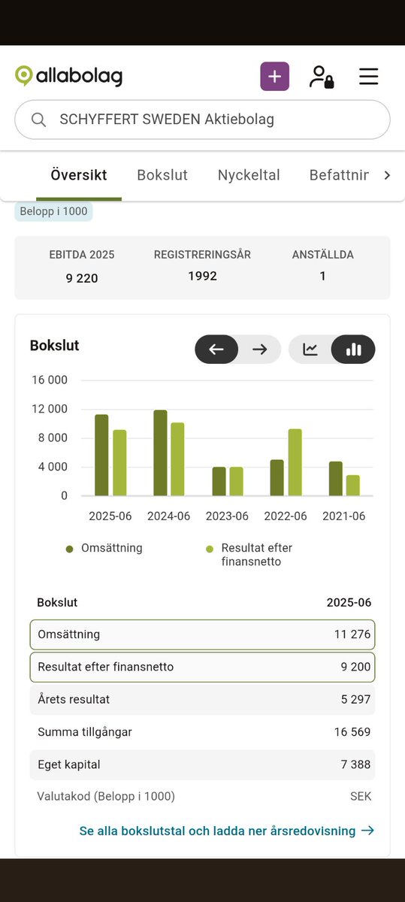This screenshot has width=405, height=902.
Task: Select the Omsättning table row
Action: point(202,634)
